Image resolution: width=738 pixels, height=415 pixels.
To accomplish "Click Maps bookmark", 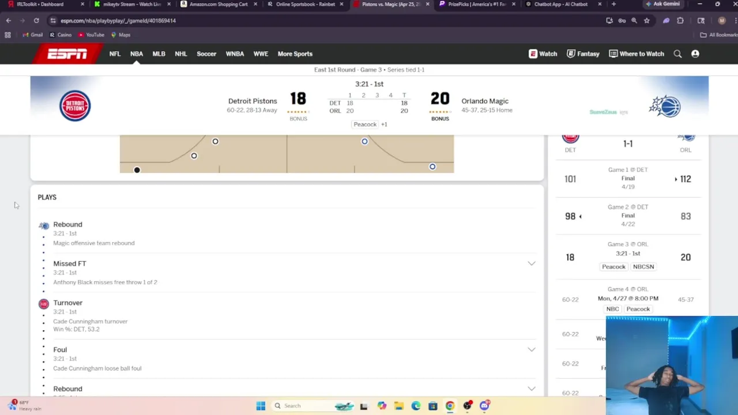I will (121, 35).
